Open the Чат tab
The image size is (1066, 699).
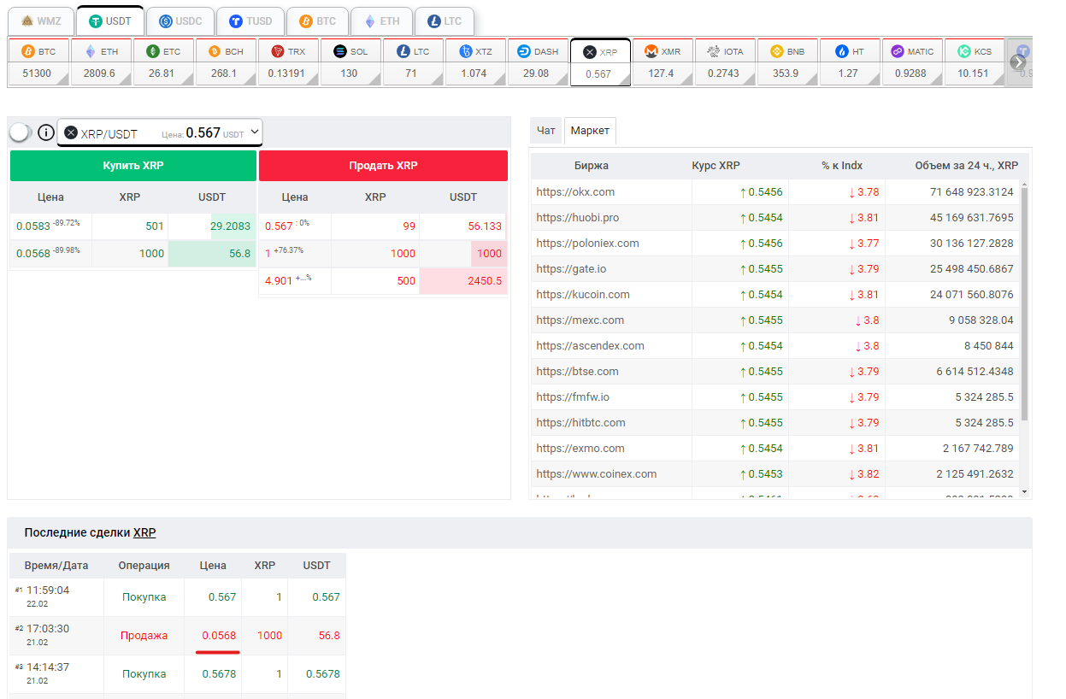coord(545,131)
